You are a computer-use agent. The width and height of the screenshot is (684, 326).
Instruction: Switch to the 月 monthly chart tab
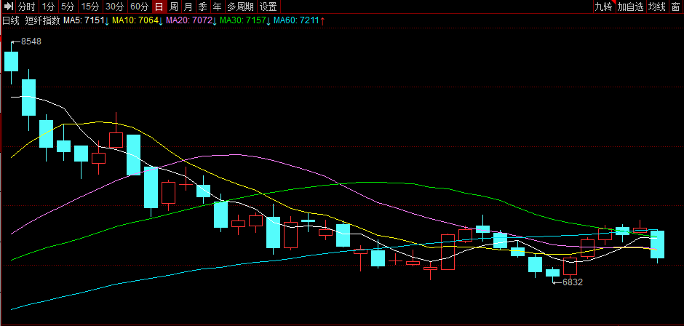pyautogui.click(x=188, y=7)
